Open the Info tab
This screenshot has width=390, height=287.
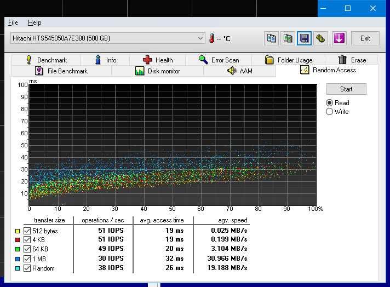pyautogui.click(x=105, y=60)
